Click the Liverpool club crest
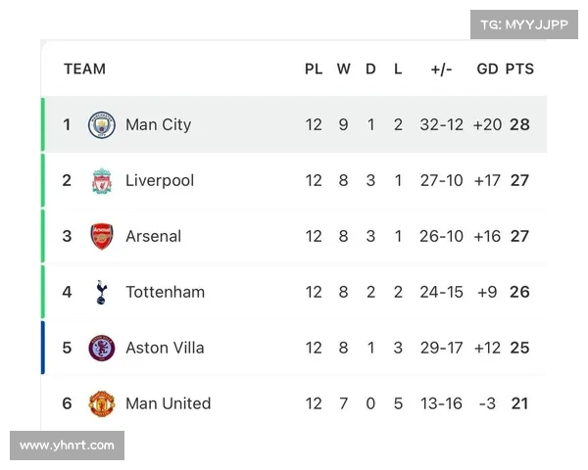Viewport: 588px width, 470px height. click(102, 180)
